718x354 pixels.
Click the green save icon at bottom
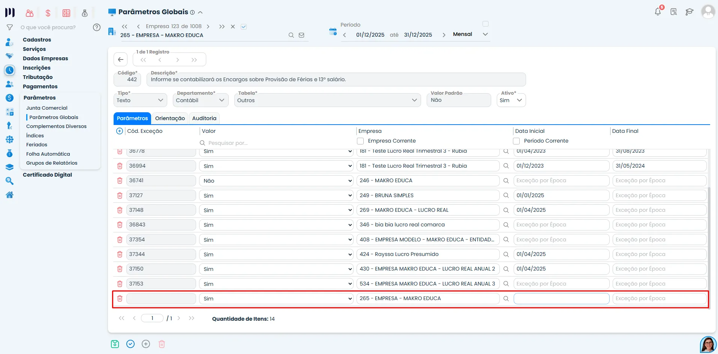click(115, 344)
